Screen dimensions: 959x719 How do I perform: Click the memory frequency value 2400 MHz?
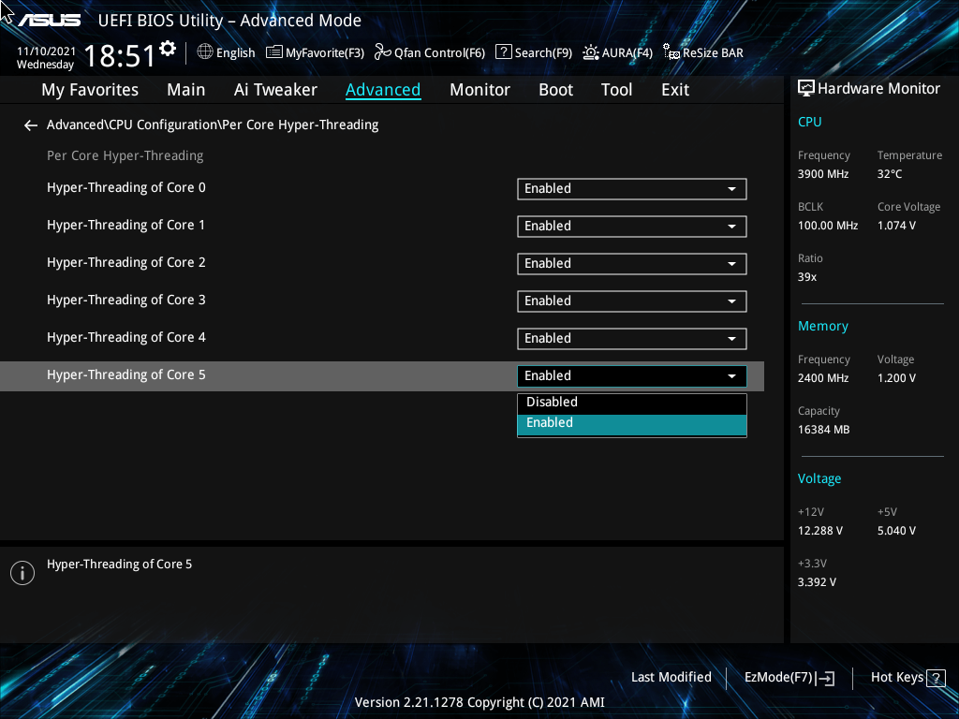click(x=822, y=378)
